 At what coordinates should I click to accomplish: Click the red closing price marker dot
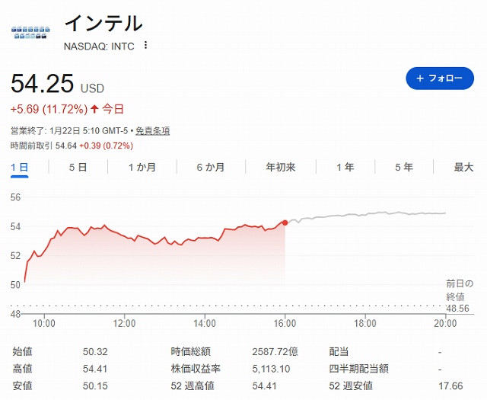point(285,222)
